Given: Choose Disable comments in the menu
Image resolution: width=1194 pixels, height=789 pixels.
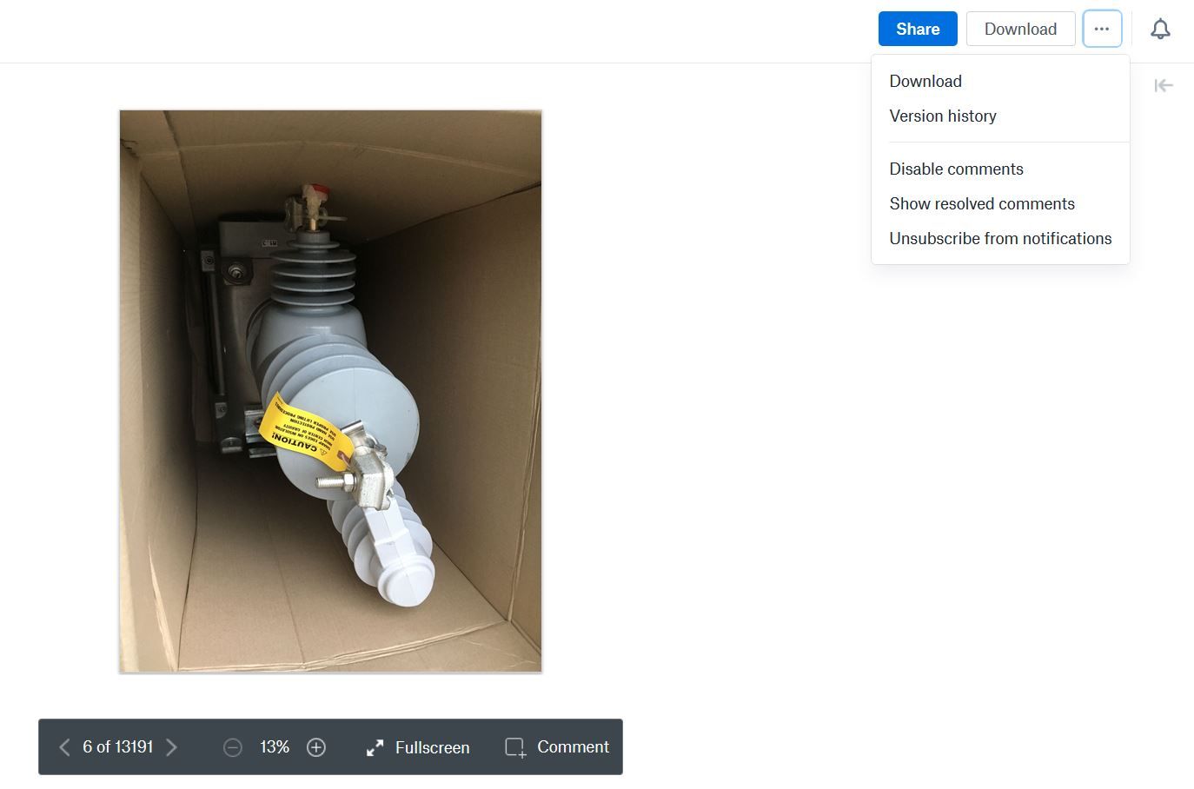Looking at the screenshot, I should (x=956, y=169).
